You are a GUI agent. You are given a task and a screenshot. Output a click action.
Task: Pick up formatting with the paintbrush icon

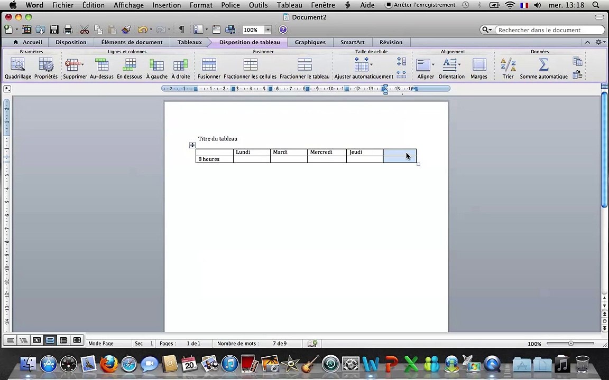pyautogui.click(x=126, y=30)
